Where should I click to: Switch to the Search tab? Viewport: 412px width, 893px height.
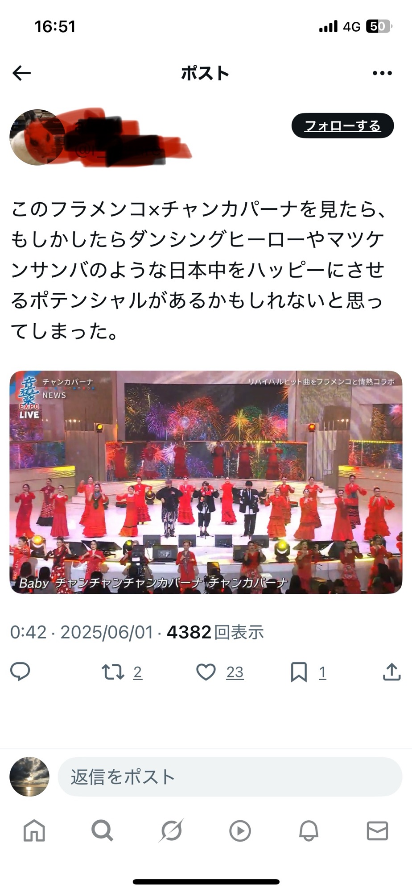pyautogui.click(x=103, y=831)
